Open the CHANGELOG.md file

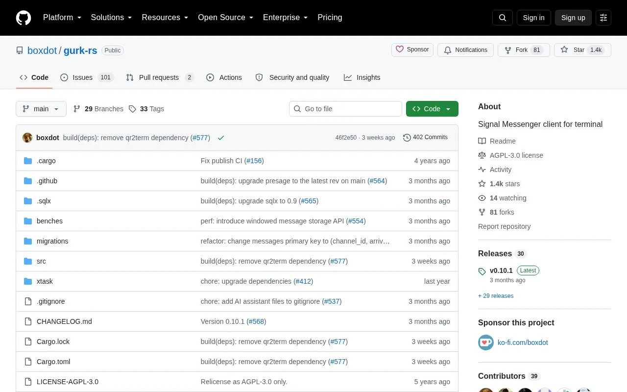(64, 321)
